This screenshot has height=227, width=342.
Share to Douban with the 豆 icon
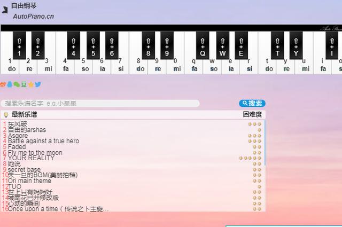click(24, 84)
